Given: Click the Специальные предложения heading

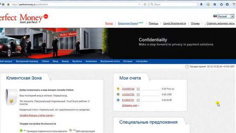Looking at the screenshot, I should (148, 122).
